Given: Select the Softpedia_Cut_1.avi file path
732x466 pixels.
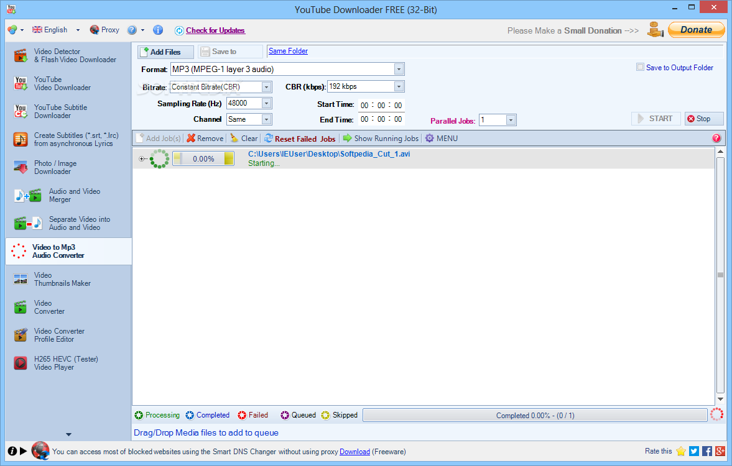Looking at the screenshot, I should [x=329, y=154].
